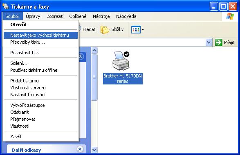The height and width of the screenshot is (155, 240).
Task: Open the Nástroje menu
Action: 101,16
